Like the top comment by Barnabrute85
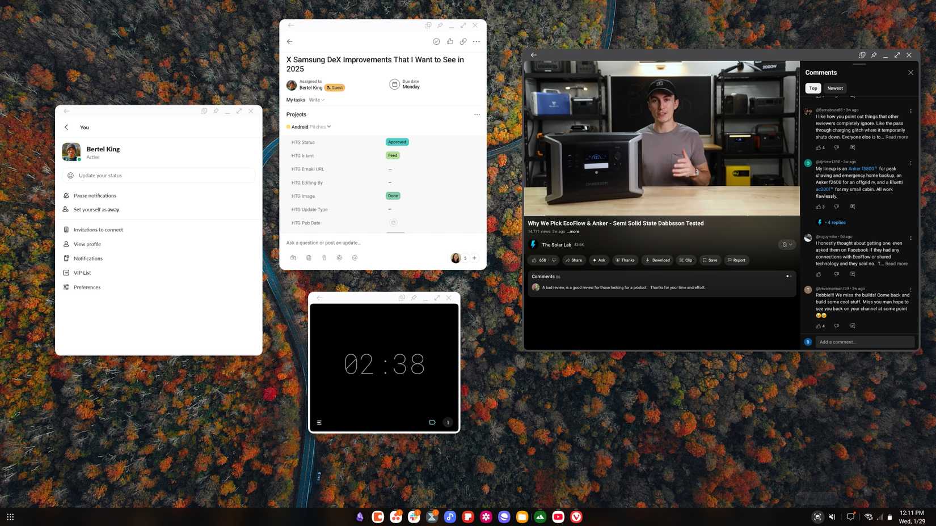This screenshot has width=936, height=526. 819,147
